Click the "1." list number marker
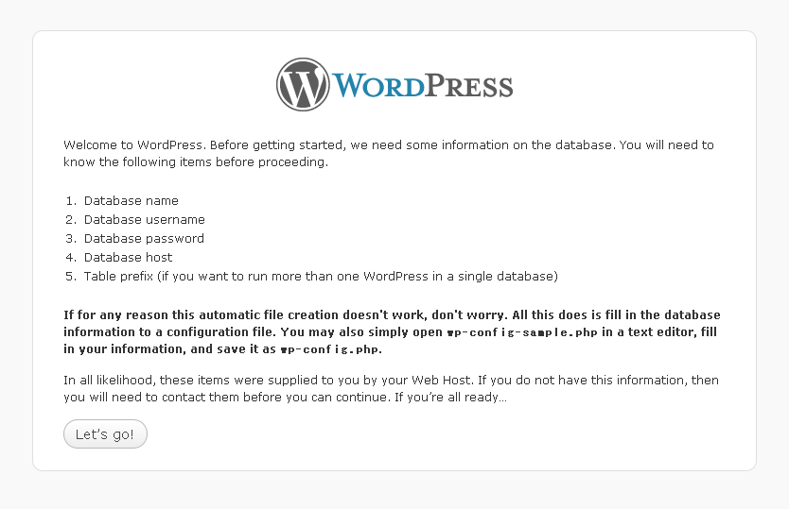The width and height of the screenshot is (789, 509). coord(71,201)
